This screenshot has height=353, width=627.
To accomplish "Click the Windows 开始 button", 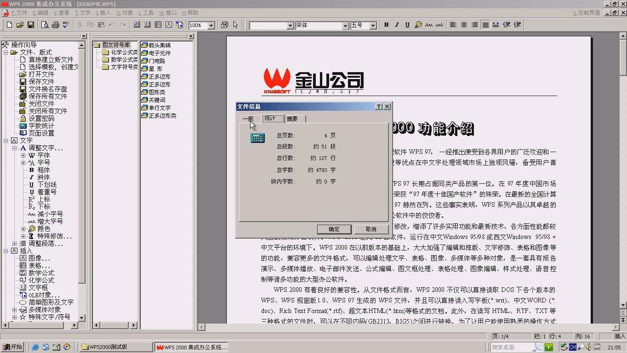I will 12,347.
